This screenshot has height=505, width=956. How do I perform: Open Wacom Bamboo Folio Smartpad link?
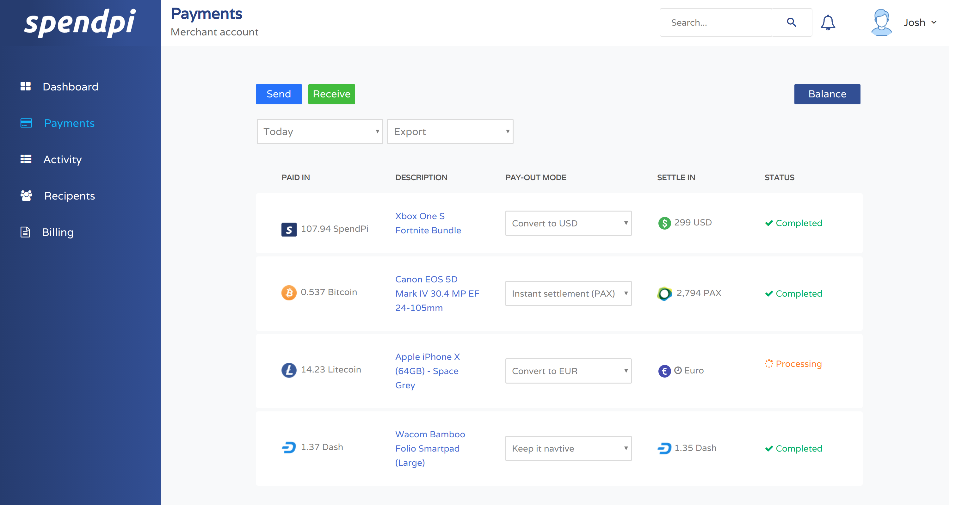tap(430, 448)
